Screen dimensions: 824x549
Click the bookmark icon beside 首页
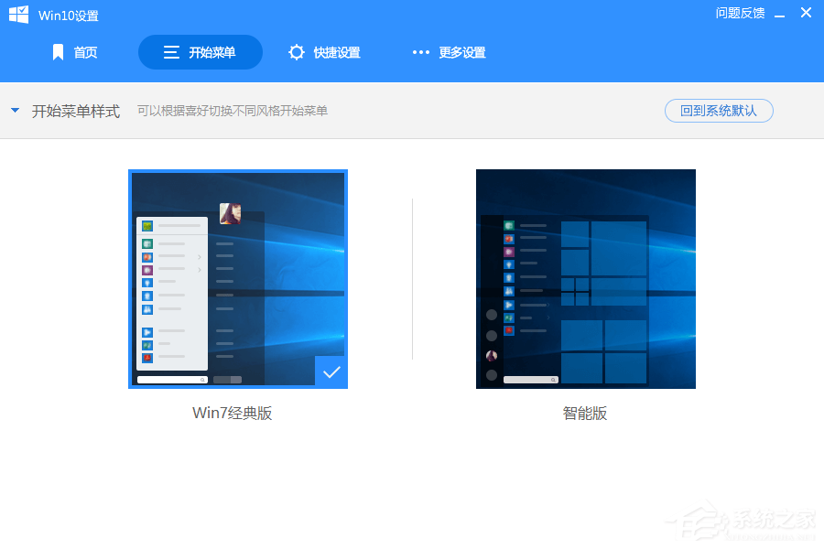pyautogui.click(x=58, y=52)
